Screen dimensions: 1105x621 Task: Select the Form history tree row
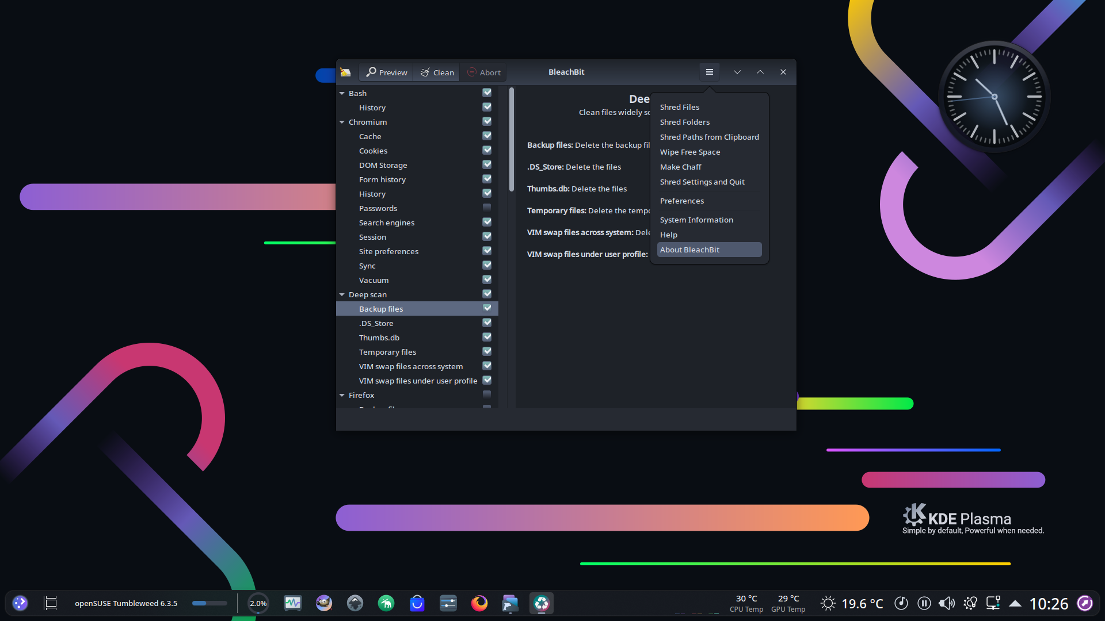[x=417, y=179]
